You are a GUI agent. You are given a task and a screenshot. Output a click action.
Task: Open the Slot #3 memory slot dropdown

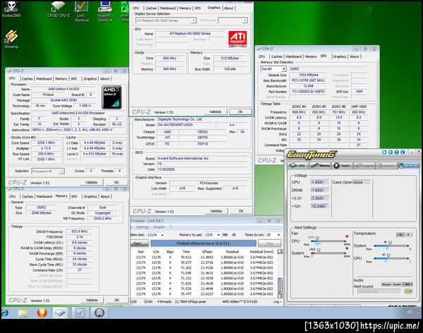click(x=283, y=69)
